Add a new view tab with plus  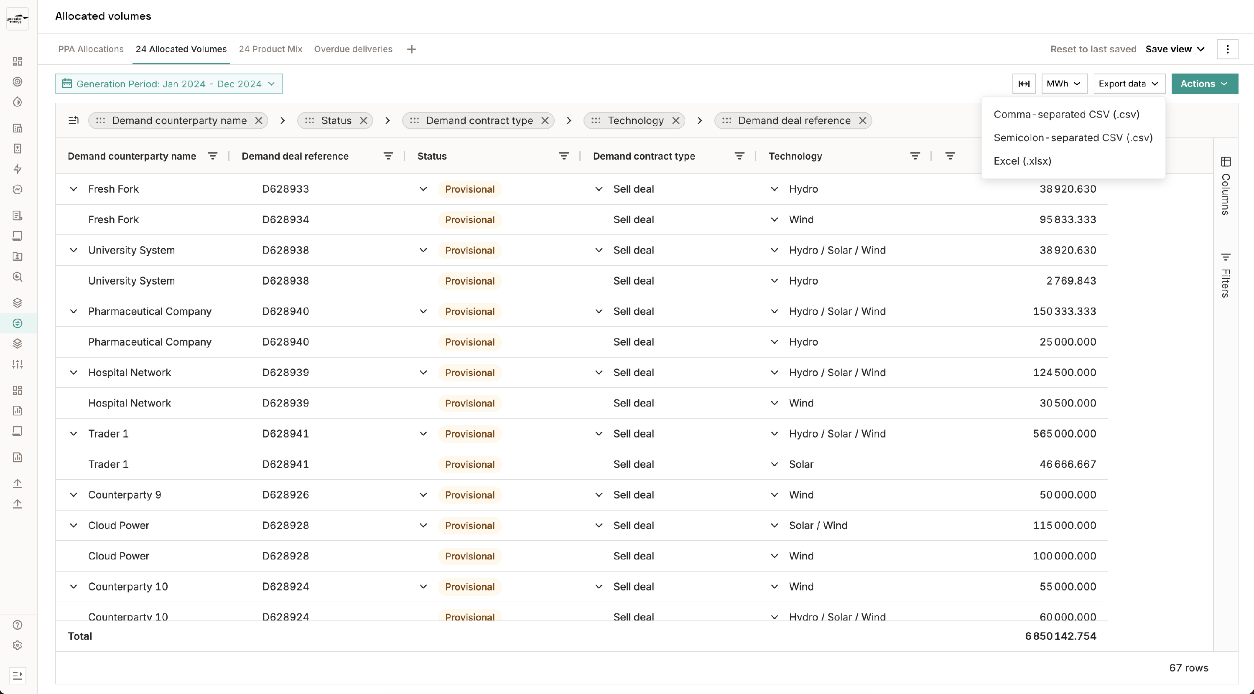click(411, 49)
